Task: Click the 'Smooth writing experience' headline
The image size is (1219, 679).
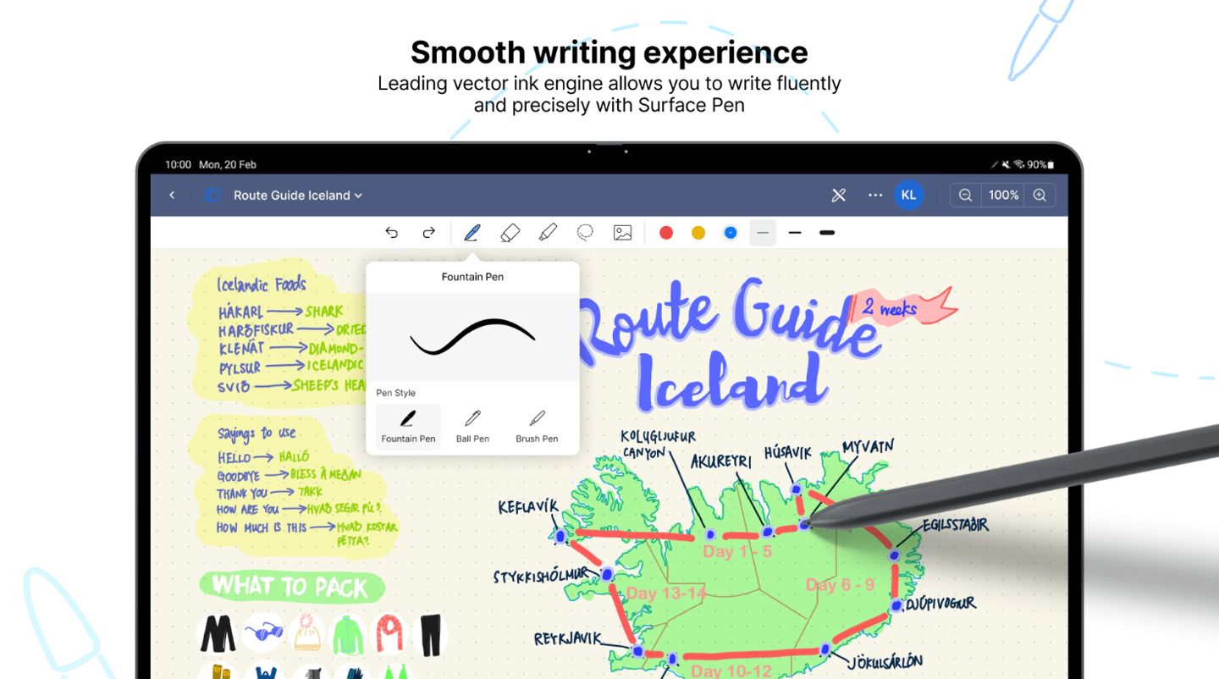Action: coord(609,52)
